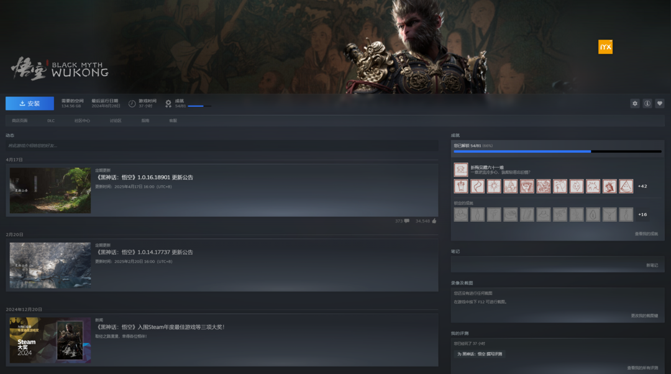Click 更改我的截图键 link
Image resolution: width=671 pixels, height=374 pixels.
coord(644,316)
